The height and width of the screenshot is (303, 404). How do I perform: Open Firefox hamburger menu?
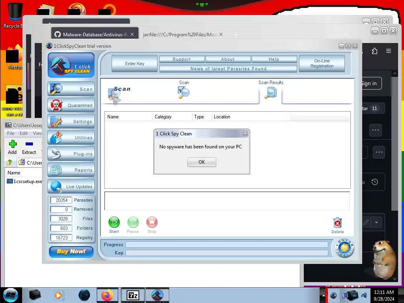(x=389, y=51)
